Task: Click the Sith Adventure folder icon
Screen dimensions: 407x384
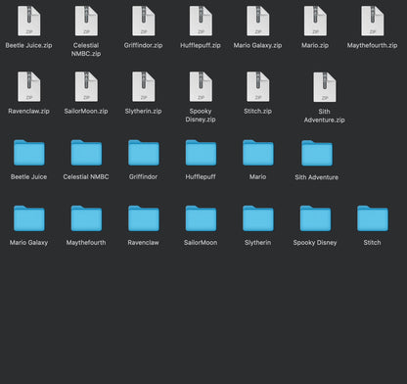Action: (317, 153)
